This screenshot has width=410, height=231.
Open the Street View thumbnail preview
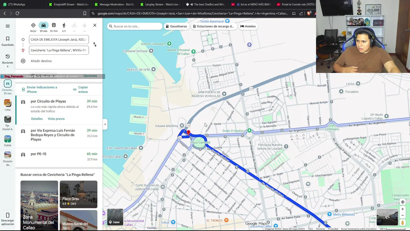387,217
